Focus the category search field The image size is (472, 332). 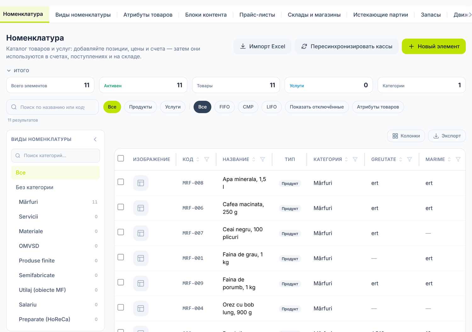point(55,156)
